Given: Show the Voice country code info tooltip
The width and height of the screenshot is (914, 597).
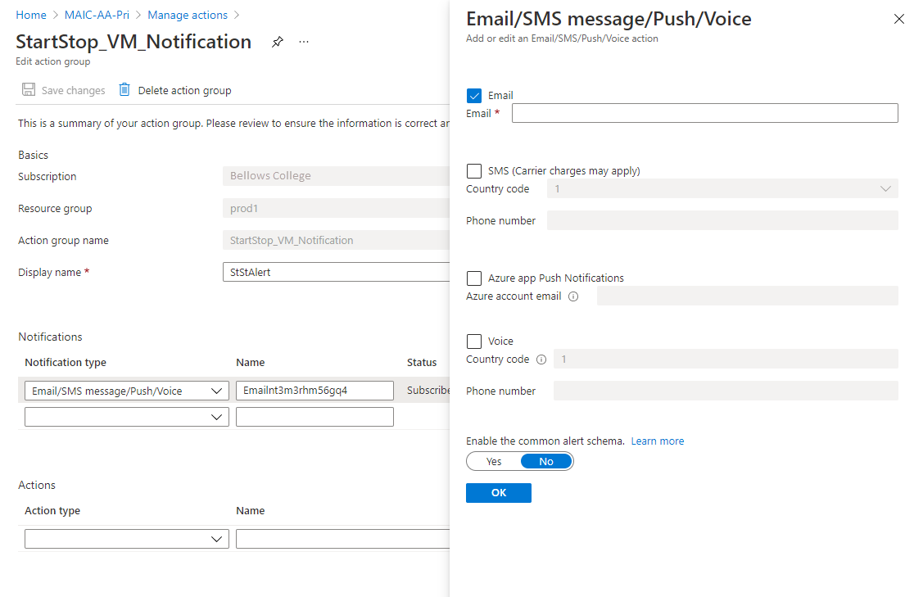Looking at the screenshot, I should (x=540, y=359).
